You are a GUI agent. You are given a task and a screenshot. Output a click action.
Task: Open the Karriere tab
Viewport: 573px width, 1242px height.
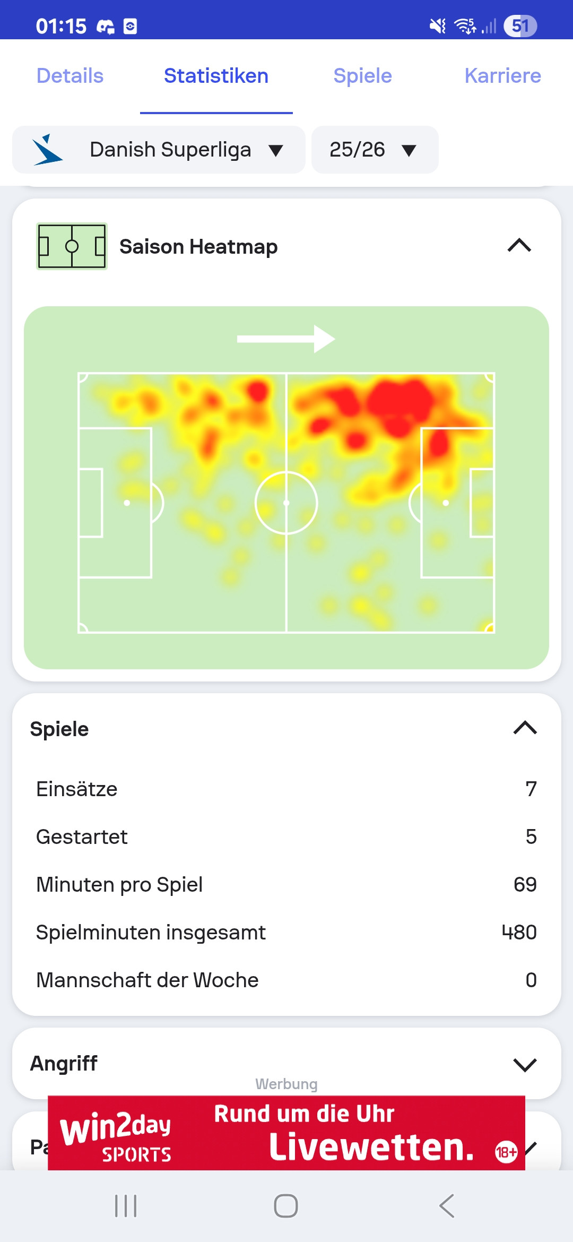[x=502, y=76]
